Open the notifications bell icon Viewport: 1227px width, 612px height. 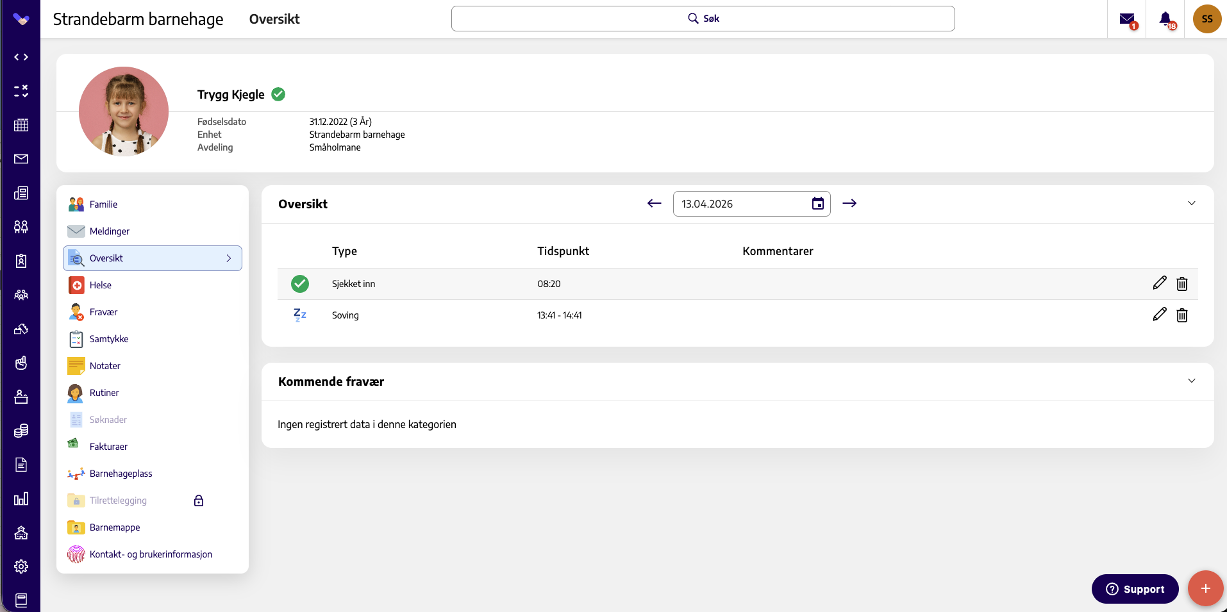coord(1165,19)
